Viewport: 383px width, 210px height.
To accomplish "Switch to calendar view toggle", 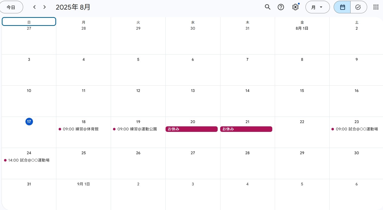I will [x=342, y=7].
